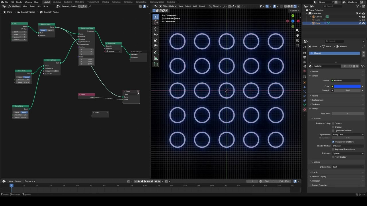Select the Cursor tool in viewport toolbar
The height and width of the screenshot is (206, 367).
tap(156, 23)
